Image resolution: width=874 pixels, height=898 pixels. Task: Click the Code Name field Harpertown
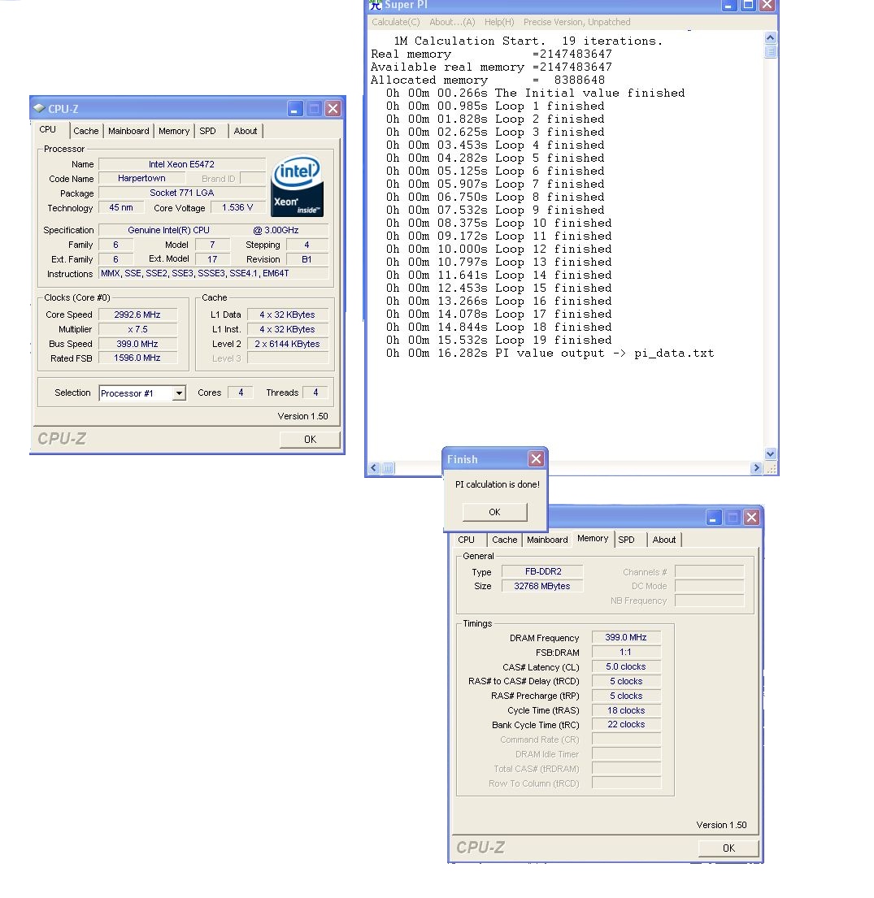coord(141,179)
